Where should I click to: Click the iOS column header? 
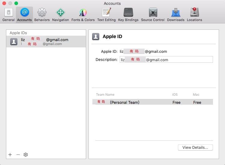175,94
